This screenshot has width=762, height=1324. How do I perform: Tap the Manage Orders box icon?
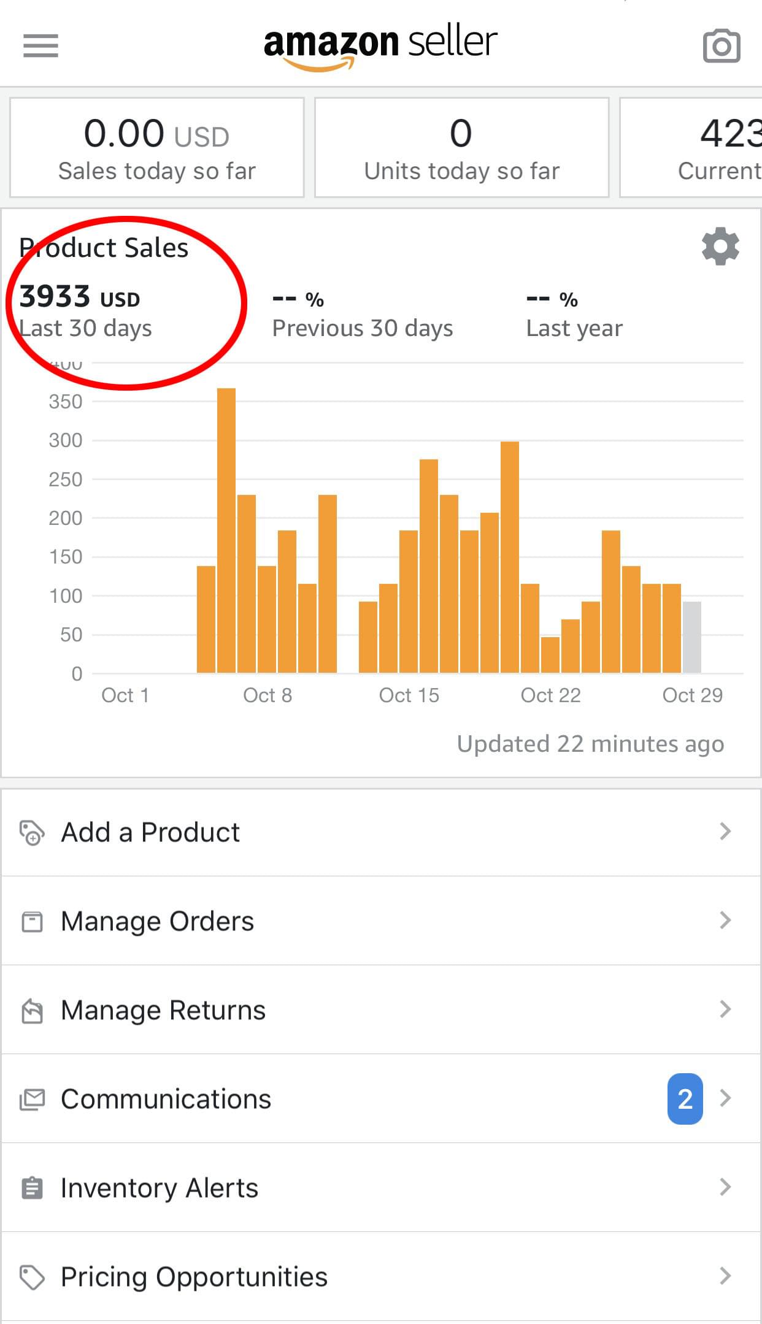pyautogui.click(x=32, y=922)
